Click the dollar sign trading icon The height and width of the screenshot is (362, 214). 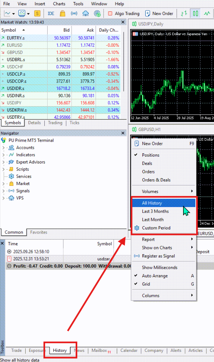(x=37, y=13)
